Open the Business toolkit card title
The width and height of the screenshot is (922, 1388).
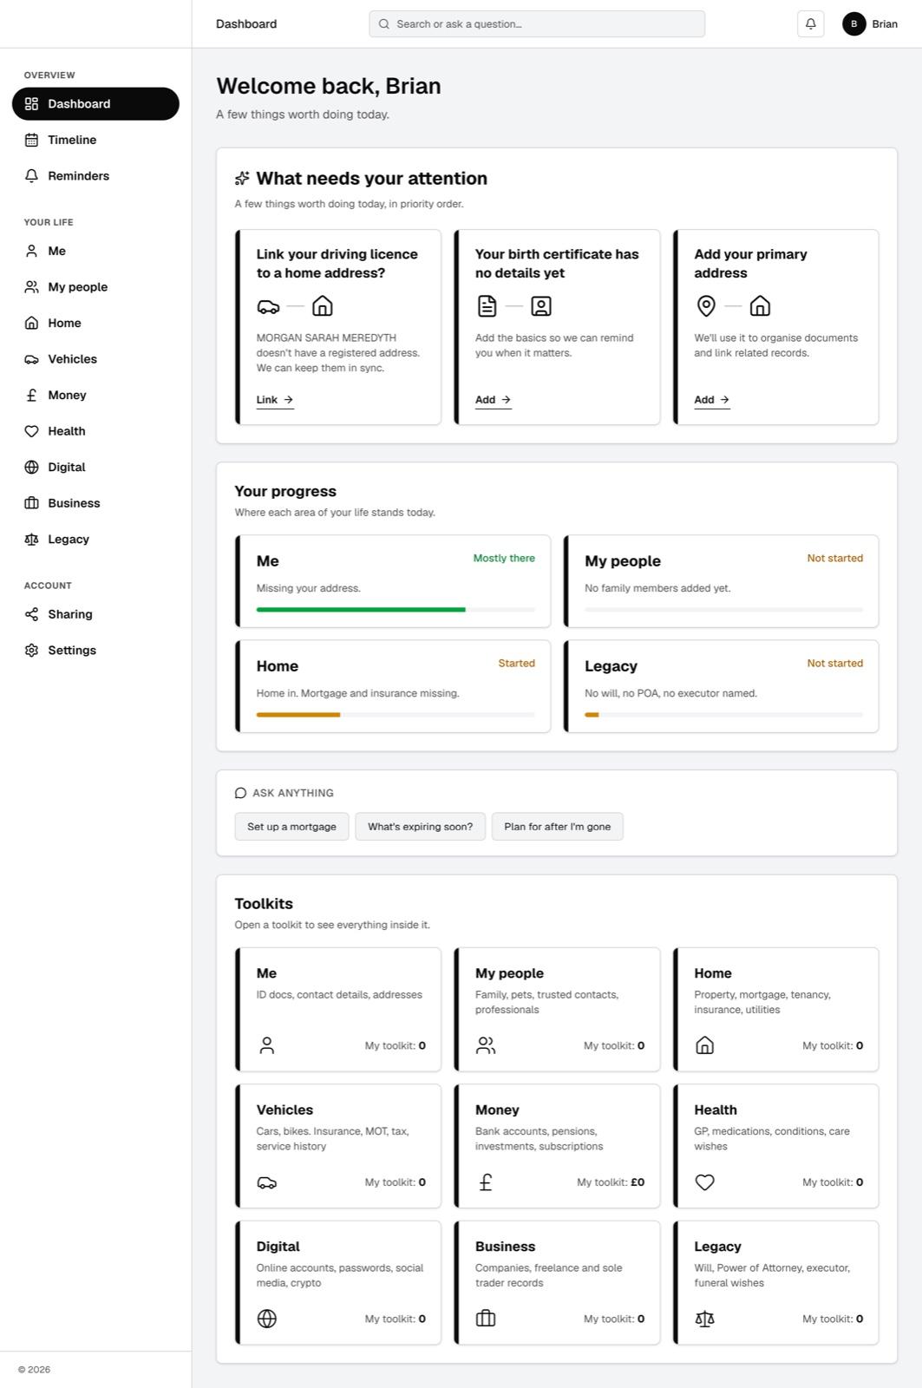[x=505, y=1247]
